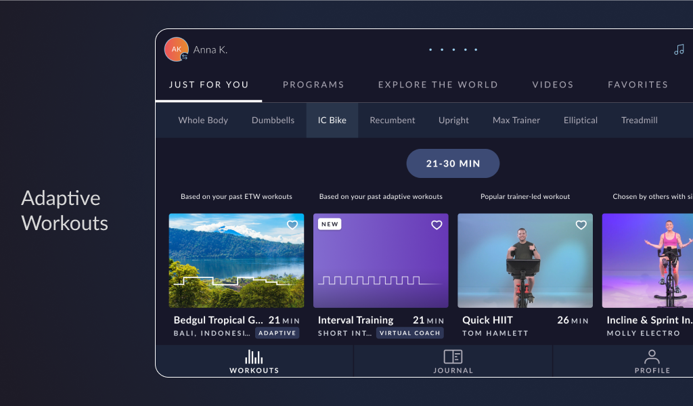The height and width of the screenshot is (406, 693).
Task: Click the Virtual Coach badge
Action: 409,333
